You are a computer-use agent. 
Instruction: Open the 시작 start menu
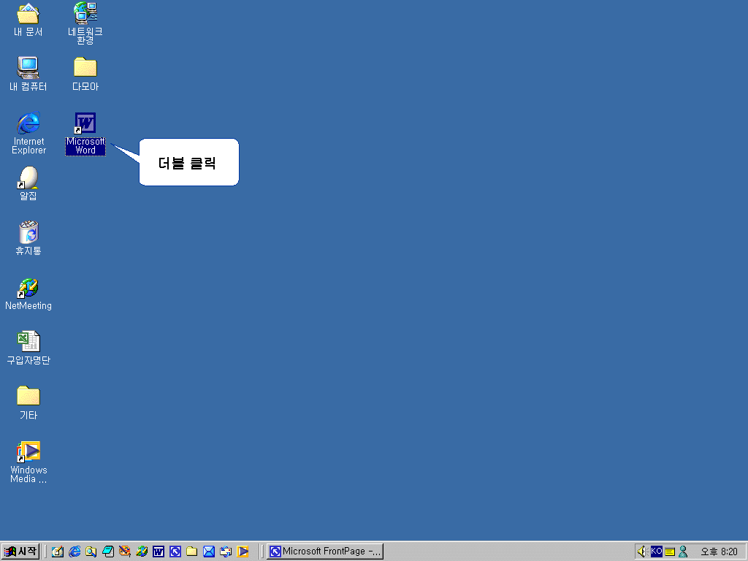[x=20, y=552]
